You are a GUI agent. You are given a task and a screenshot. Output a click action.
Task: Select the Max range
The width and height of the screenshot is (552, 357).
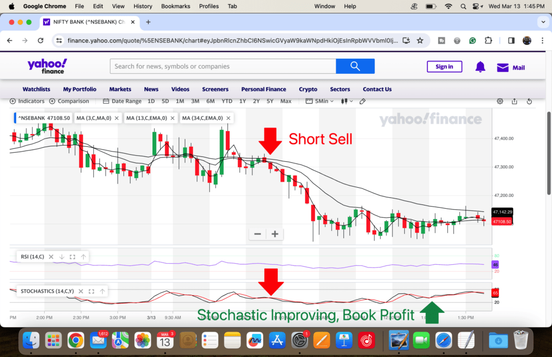pos(286,101)
